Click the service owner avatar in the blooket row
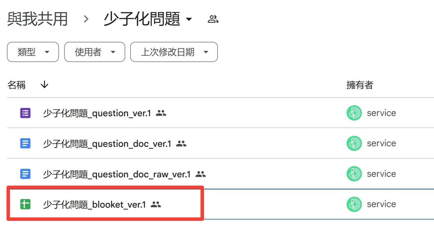Image resolution: width=434 pixels, height=229 pixels. coord(354,204)
